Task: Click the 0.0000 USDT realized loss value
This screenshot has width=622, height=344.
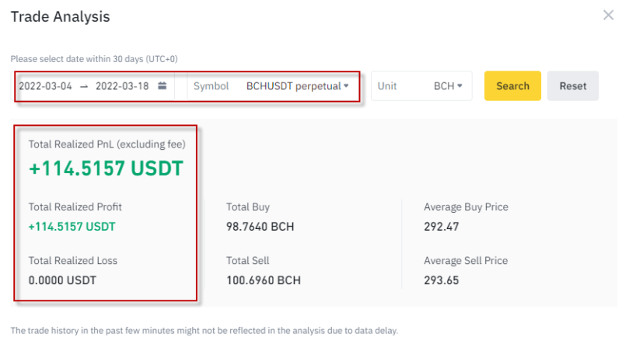Action: point(62,280)
